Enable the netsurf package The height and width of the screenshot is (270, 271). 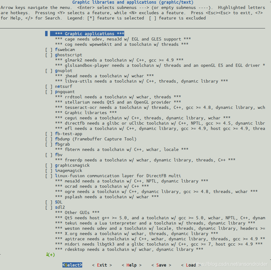[x=49, y=87]
